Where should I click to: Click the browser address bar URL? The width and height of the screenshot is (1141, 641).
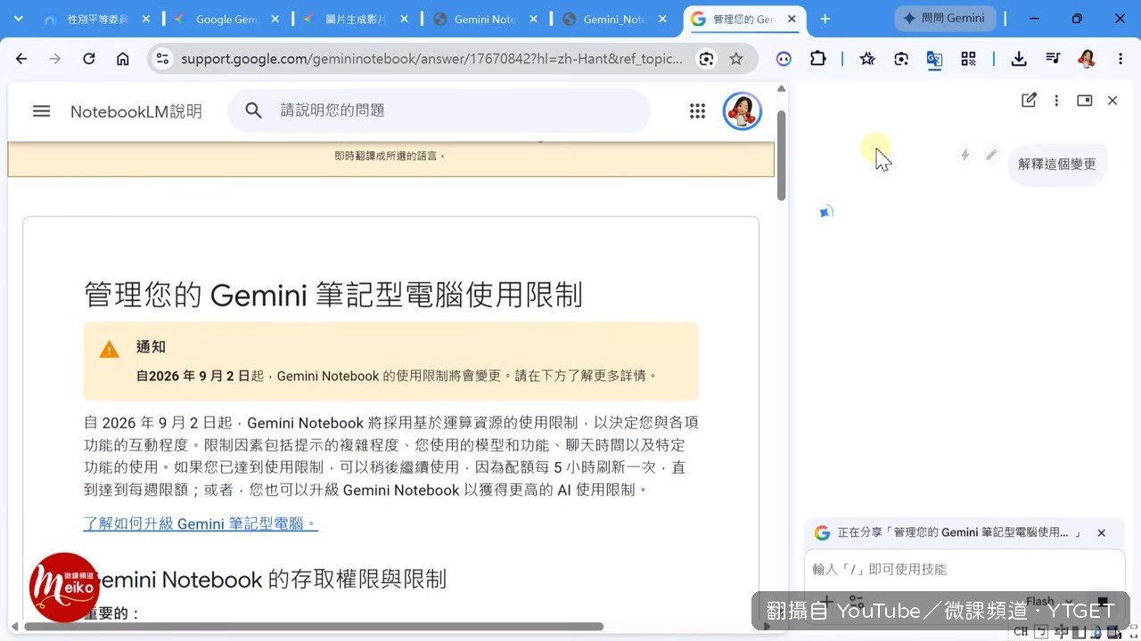[431, 59]
